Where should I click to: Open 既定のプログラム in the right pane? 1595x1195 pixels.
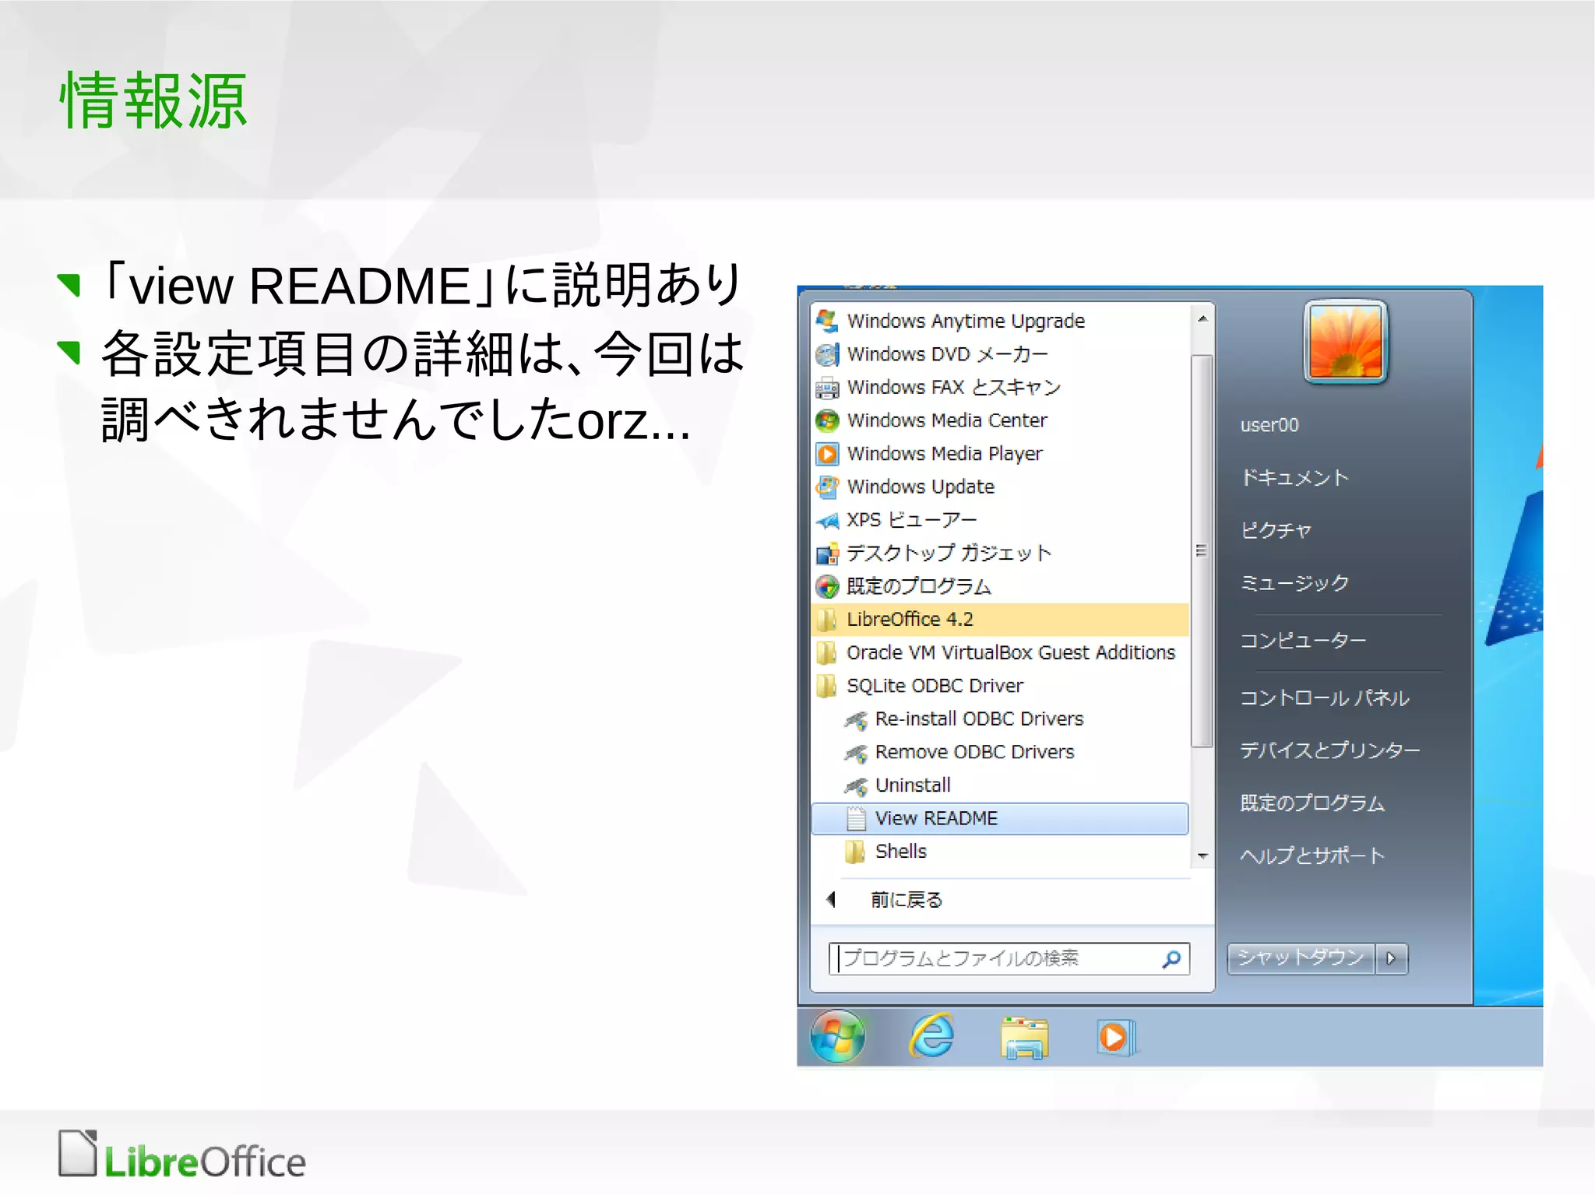1312,803
